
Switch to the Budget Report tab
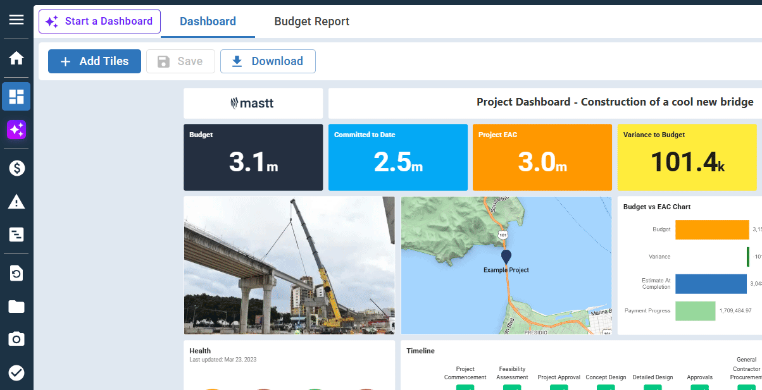pos(311,21)
